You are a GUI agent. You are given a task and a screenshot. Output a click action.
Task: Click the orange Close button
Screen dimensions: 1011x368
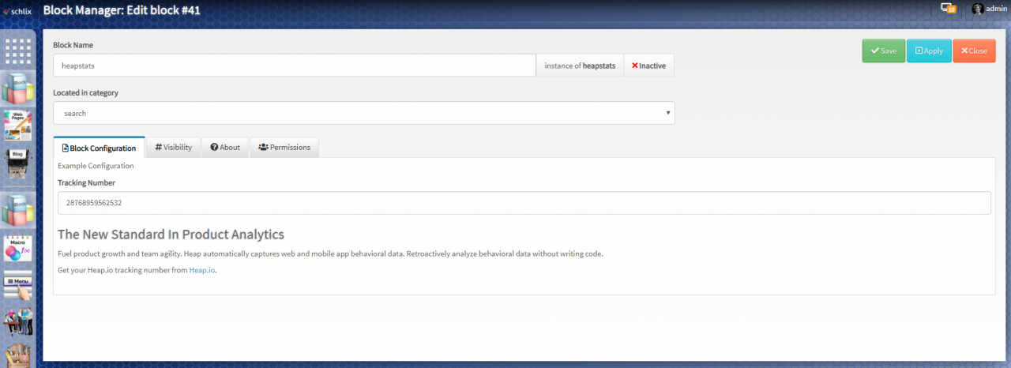click(x=974, y=51)
